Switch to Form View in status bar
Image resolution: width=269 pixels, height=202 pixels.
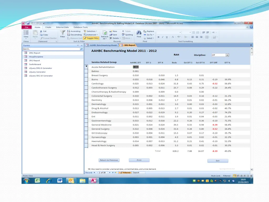(x=235, y=176)
